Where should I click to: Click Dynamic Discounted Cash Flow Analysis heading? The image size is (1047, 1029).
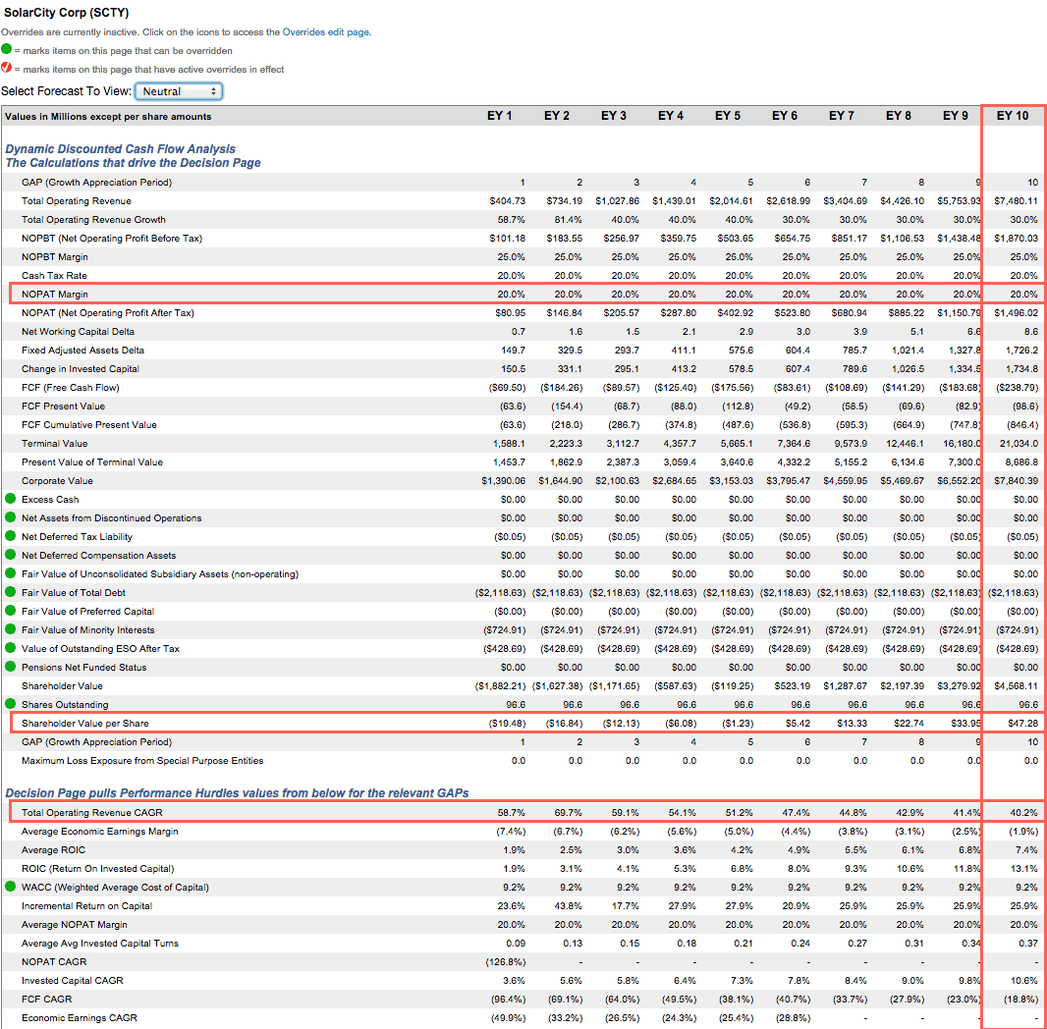(x=120, y=149)
